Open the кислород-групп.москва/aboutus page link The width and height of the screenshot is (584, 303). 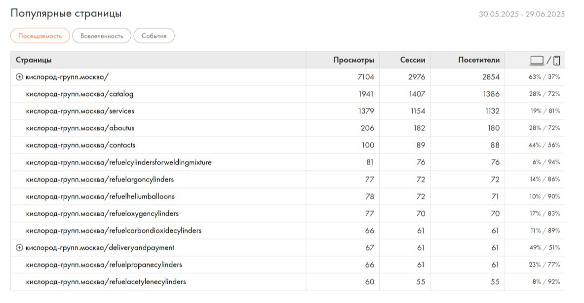80,128
